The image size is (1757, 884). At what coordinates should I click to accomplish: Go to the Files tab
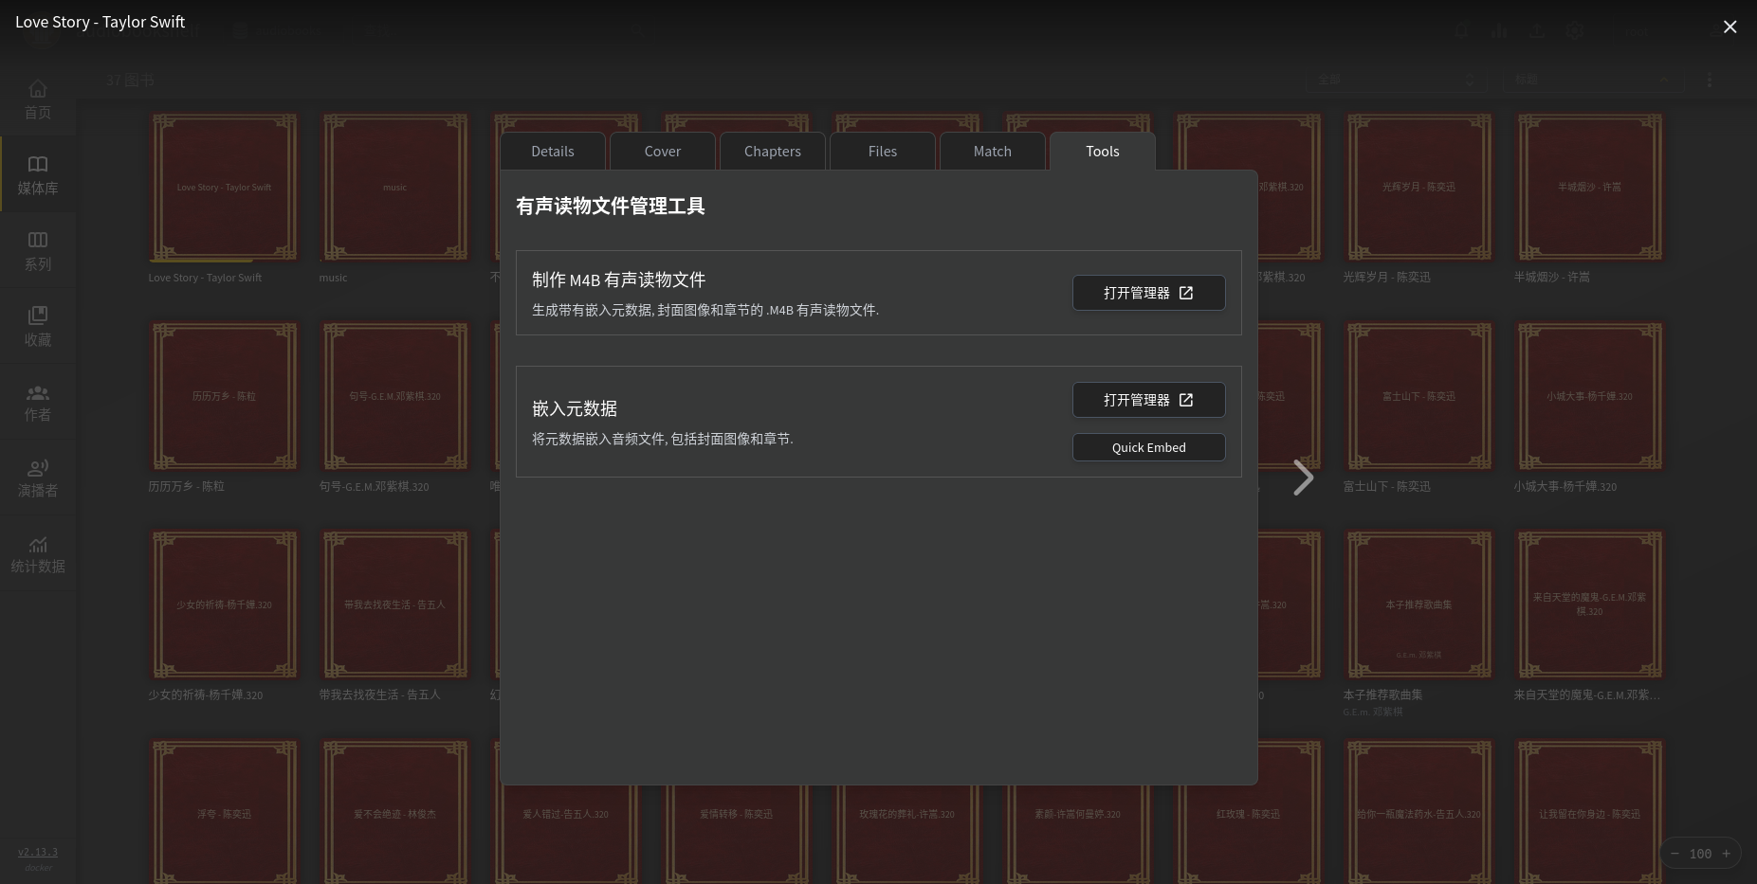click(883, 152)
